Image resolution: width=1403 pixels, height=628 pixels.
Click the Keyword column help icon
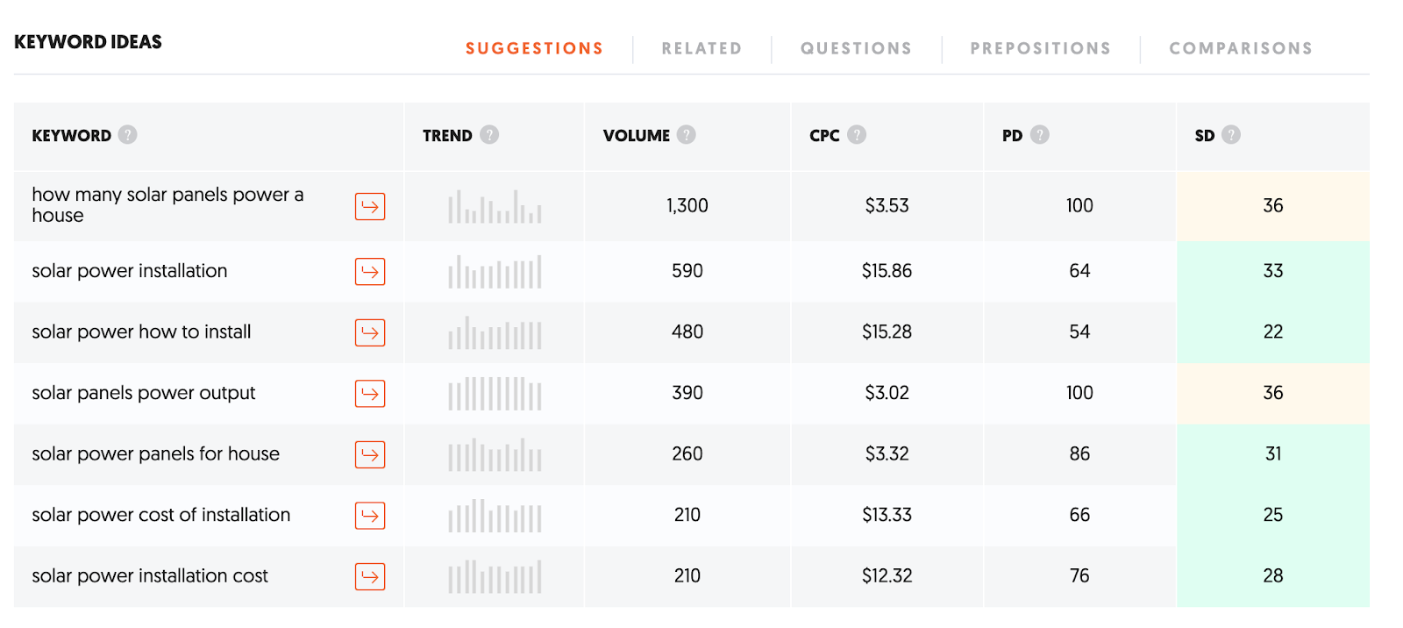[x=128, y=135]
